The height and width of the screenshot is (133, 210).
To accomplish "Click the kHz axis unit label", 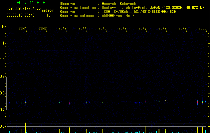I will (x=3, y=27).
